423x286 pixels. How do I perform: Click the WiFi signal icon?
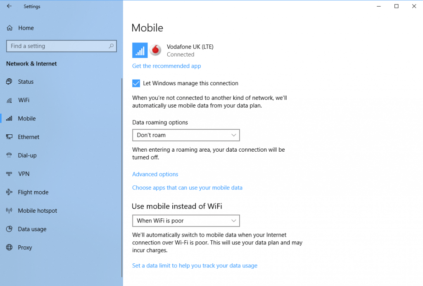[9, 100]
